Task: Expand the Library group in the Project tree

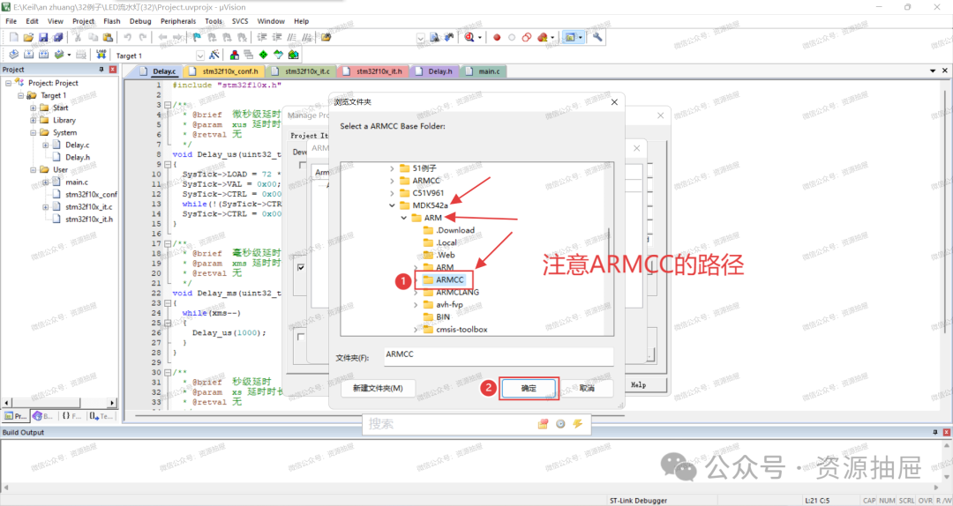Action: coord(33,120)
